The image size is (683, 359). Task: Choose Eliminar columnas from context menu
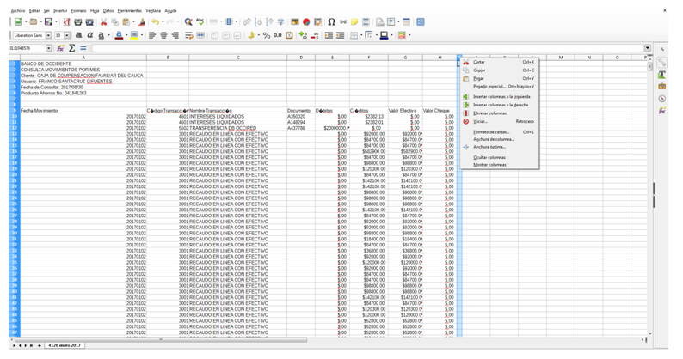[489, 113]
